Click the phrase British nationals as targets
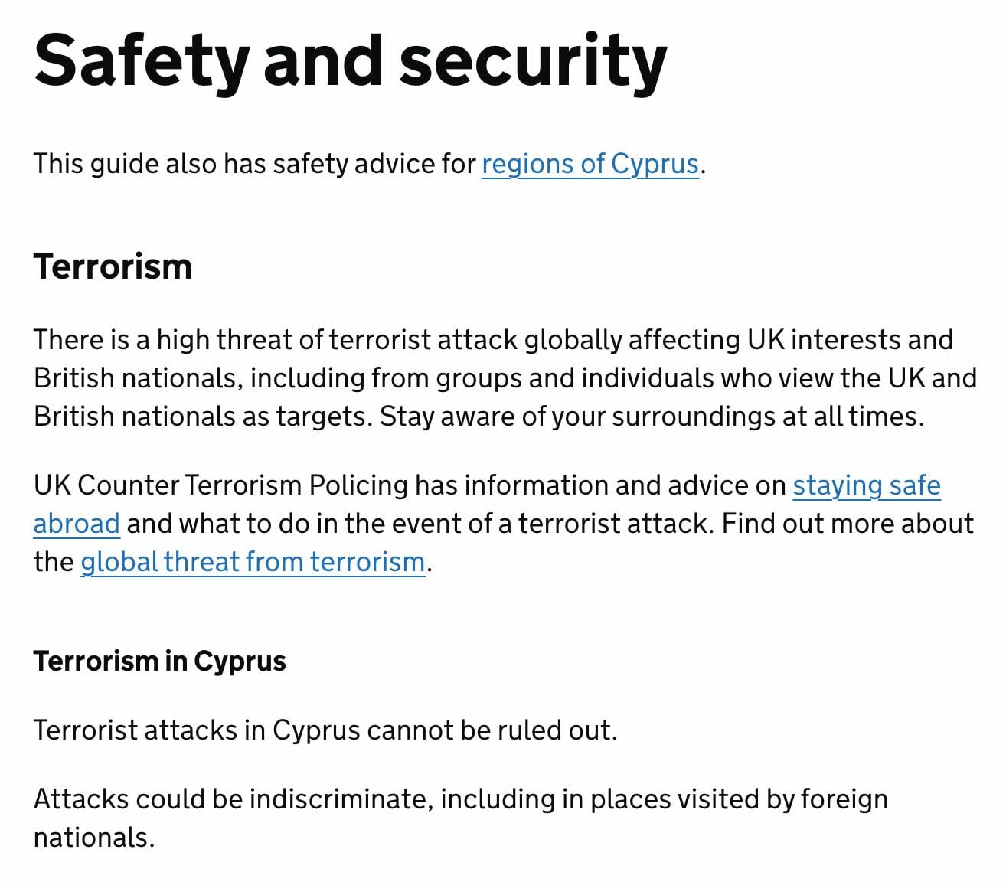The height and width of the screenshot is (882, 1006). [x=202, y=416]
